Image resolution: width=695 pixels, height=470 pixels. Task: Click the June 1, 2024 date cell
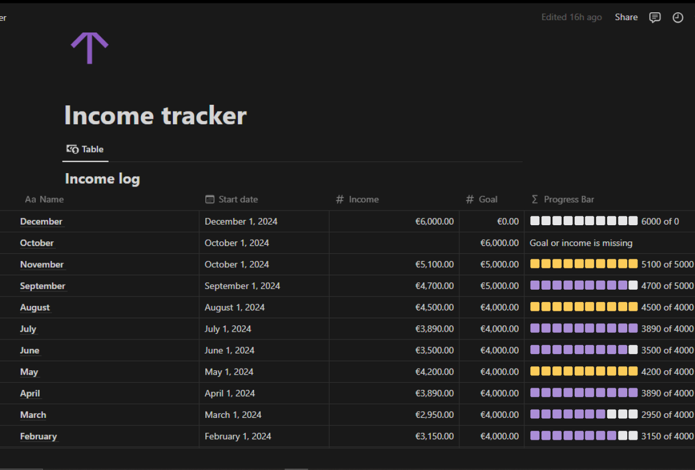click(264, 350)
